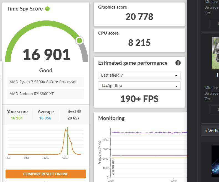Click the AMD Radeon RX 6800 XT row
Screen dimensions: 219x182
coord(46,94)
